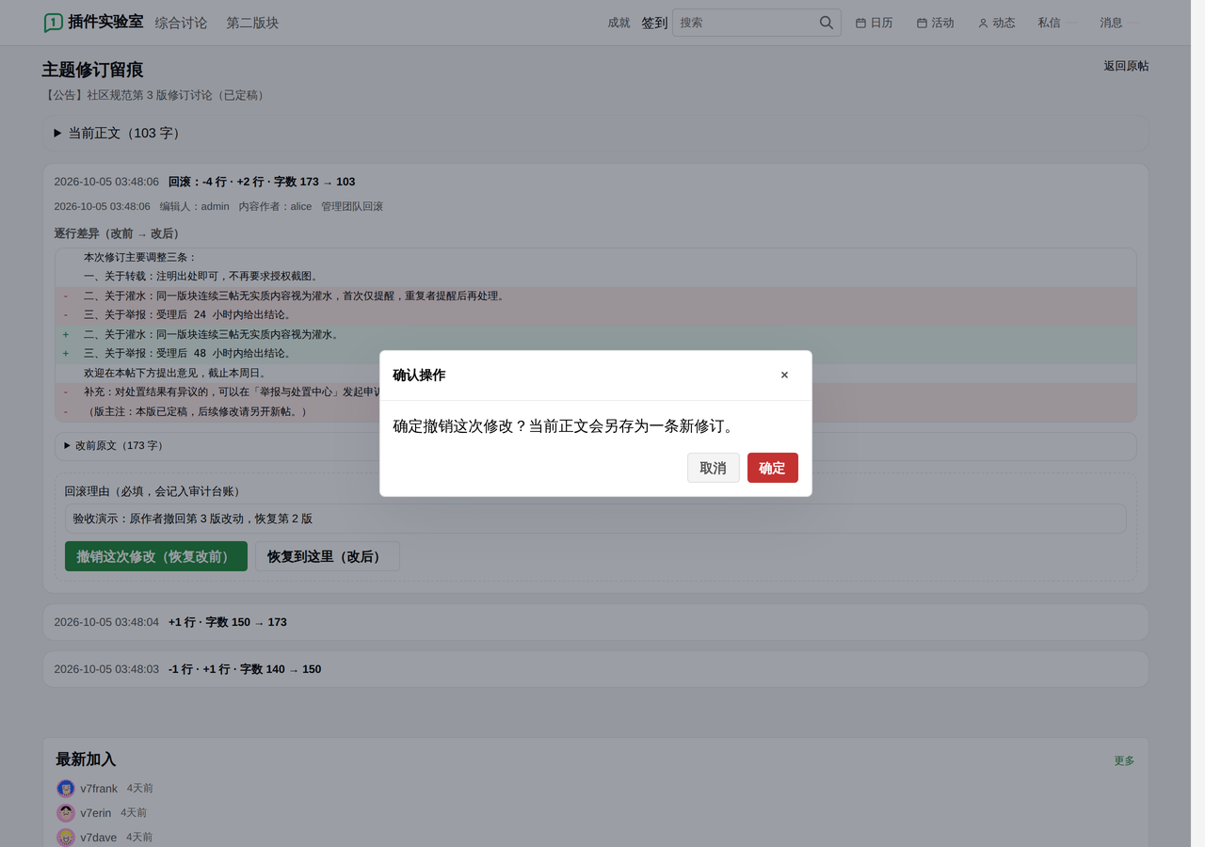Click the search magnifier icon
1205x847 pixels.
click(827, 23)
